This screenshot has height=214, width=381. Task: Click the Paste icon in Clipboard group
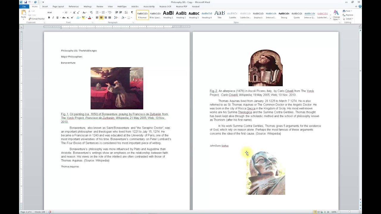coord(23,13)
